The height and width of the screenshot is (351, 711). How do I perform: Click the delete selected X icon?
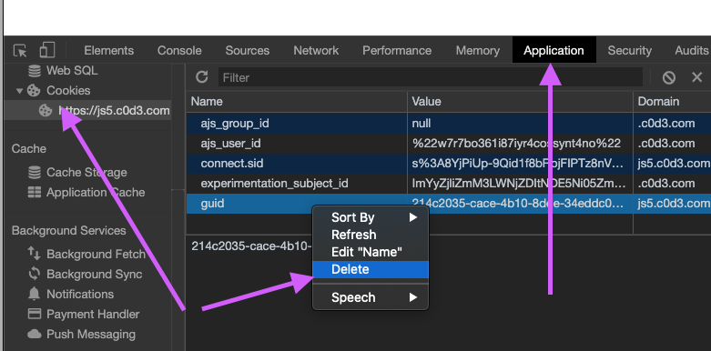(x=697, y=77)
